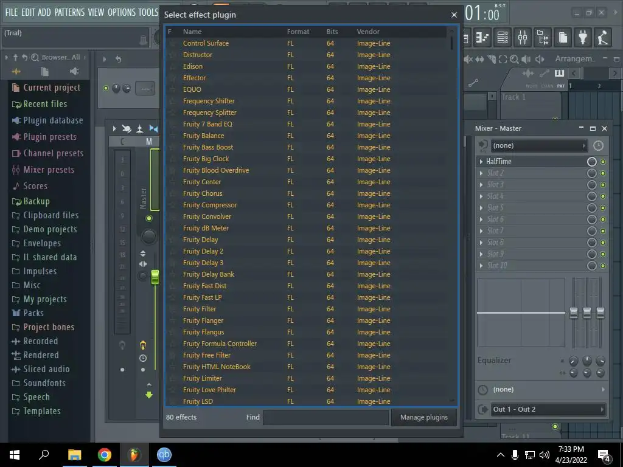623x467 pixels.
Task: Expand the HalfTime slot arrow
Action: click(x=481, y=162)
